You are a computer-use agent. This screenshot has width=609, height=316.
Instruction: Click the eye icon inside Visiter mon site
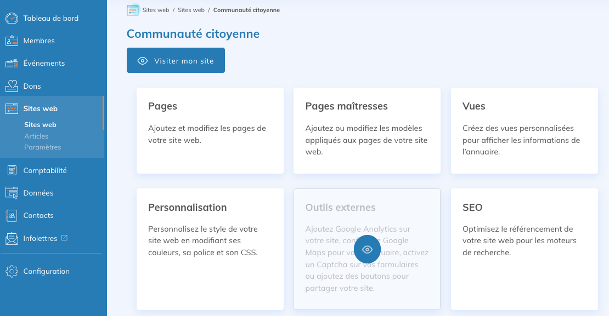click(143, 60)
